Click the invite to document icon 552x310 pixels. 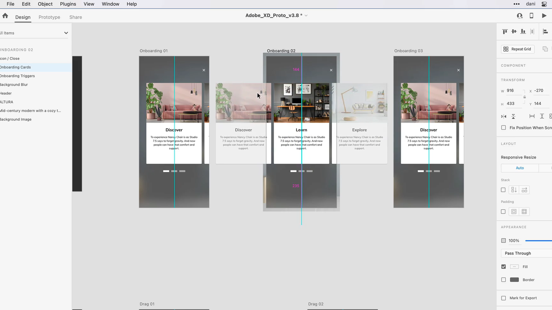(520, 15)
